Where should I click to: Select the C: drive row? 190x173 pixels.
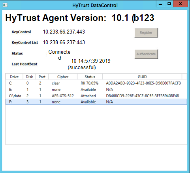coord(96,83)
